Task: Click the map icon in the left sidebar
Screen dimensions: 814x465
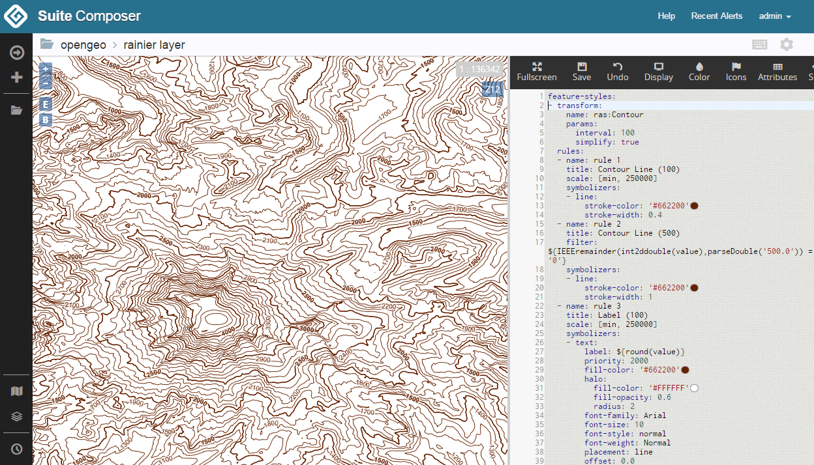Action: click(x=17, y=391)
